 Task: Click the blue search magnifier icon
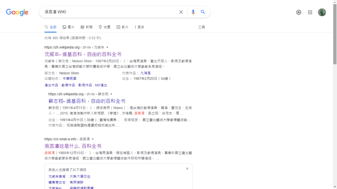pyautogui.click(x=203, y=12)
